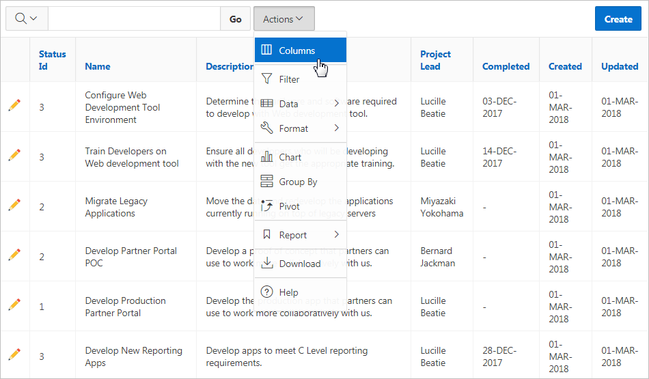The width and height of the screenshot is (649, 379).
Task: Select Download from the Actions menu
Action: pyautogui.click(x=299, y=264)
